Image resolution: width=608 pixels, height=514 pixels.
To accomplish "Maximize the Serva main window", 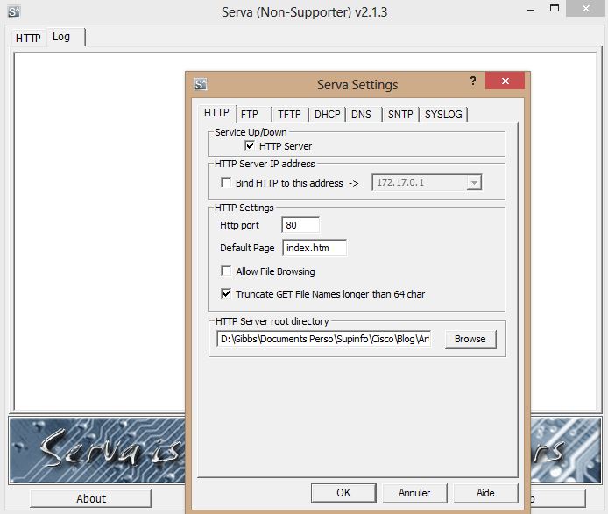I will pyautogui.click(x=555, y=9).
